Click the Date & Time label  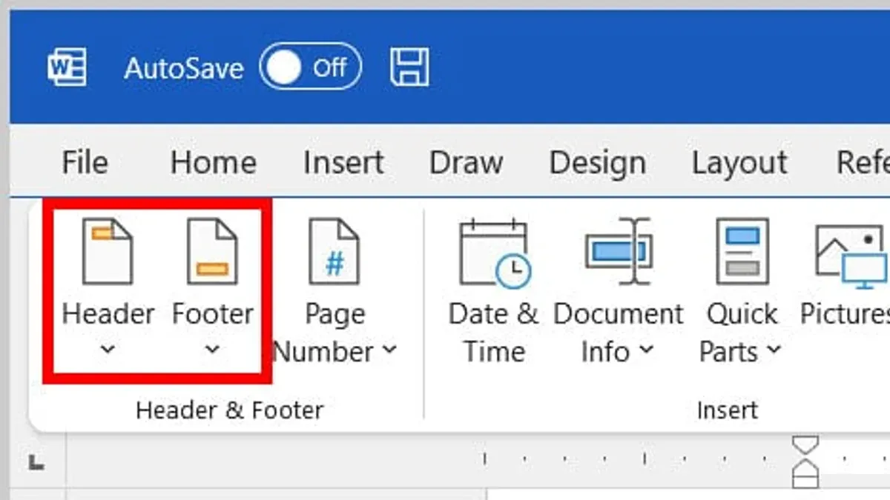click(494, 332)
